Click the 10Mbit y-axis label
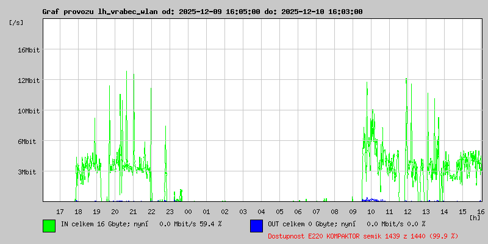Image resolution: width=488 pixels, height=244 pixels. 29,111
